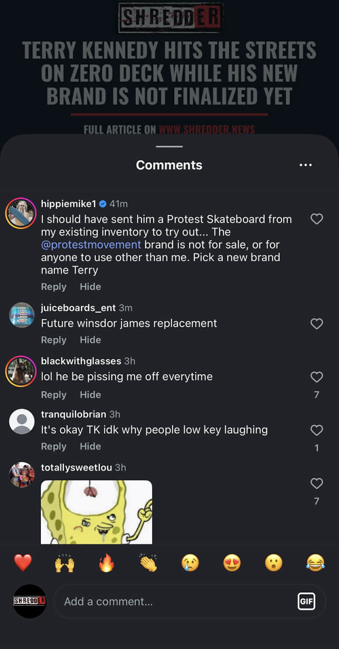The width and height of the screenshot is (339, 649).
Task: Click the Add a comment input field
Action: [x=190, y=601]
